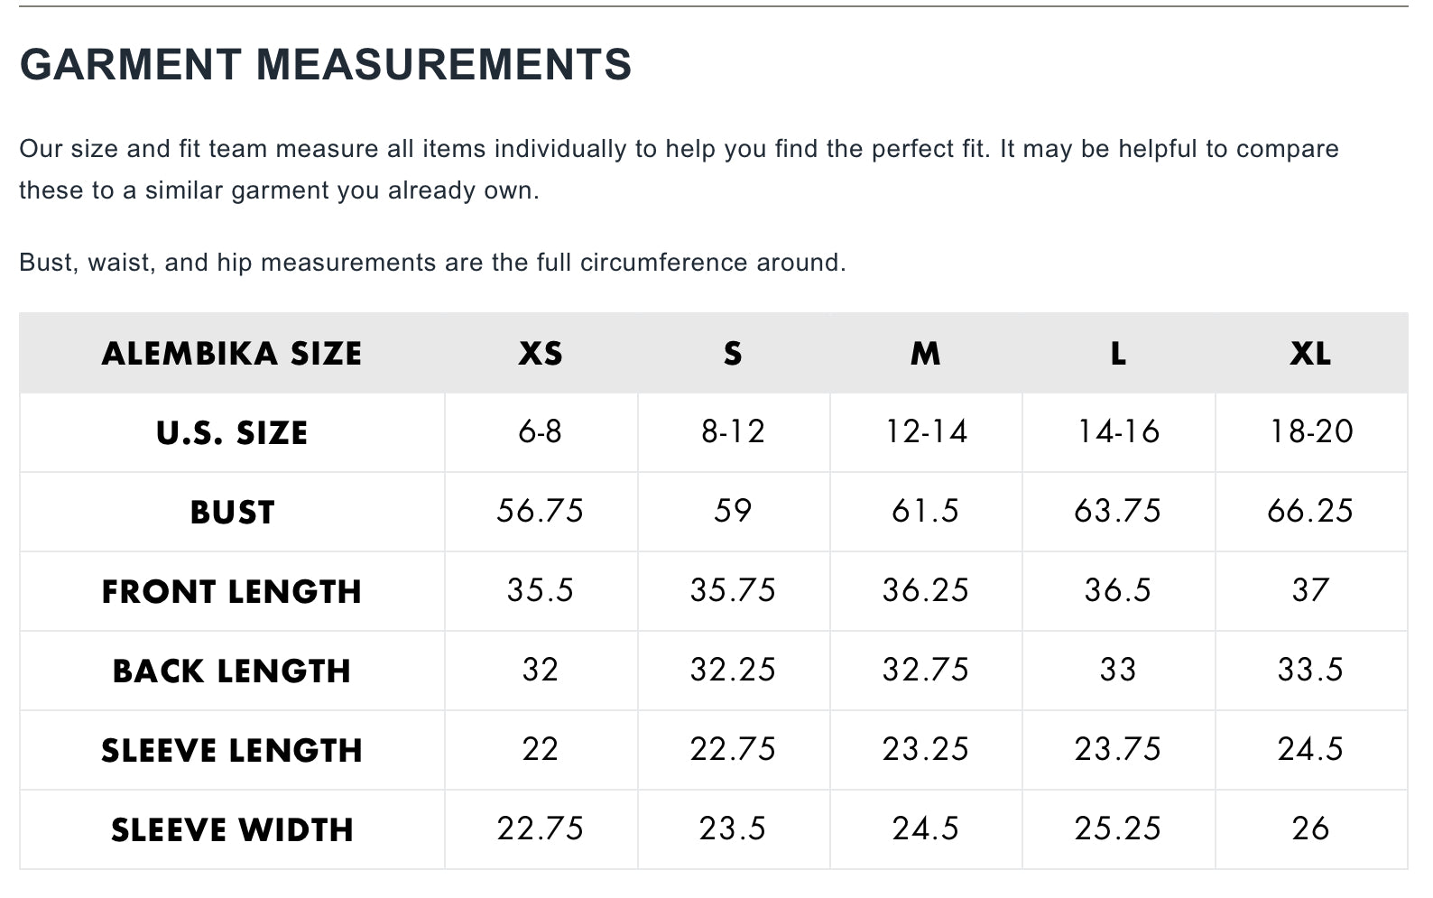The image size is (1433, 898).
Task: Select the XL size column header
Action: pyautogui.click(x=1310, y=354)
